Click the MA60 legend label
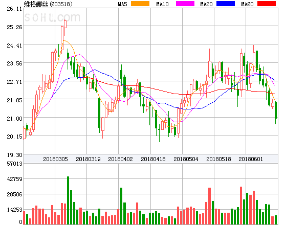The width and height of the screenshot is (307, 225). [x=247, y=4]
